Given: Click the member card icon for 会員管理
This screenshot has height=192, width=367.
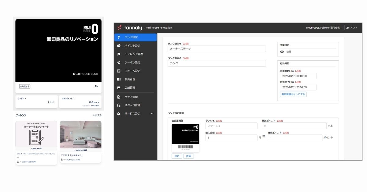Looking at the screenshot, I should 119,79.
